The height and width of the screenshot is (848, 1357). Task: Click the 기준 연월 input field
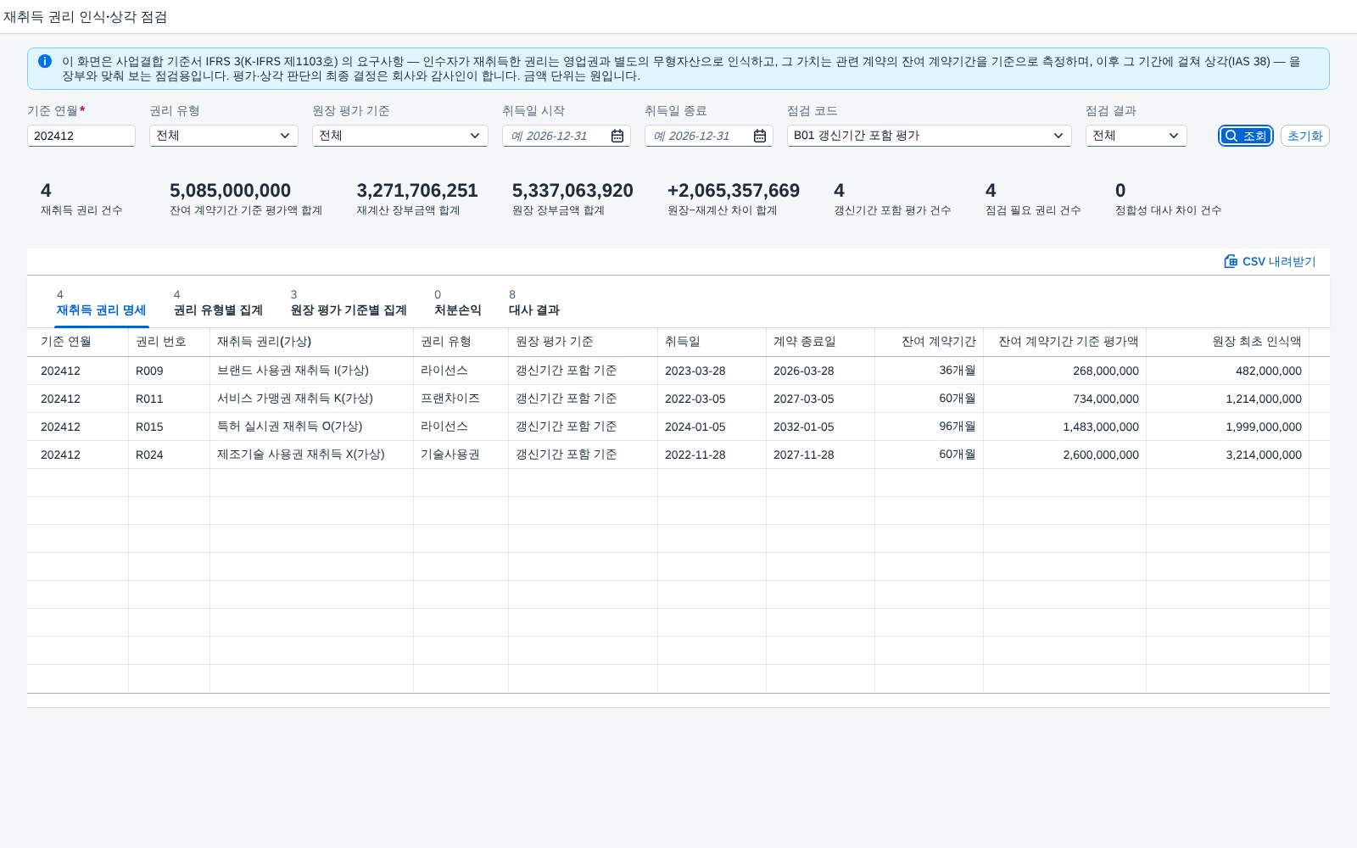coord(81,136)
